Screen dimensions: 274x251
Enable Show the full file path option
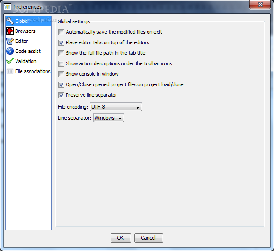(x=61, y=53)
